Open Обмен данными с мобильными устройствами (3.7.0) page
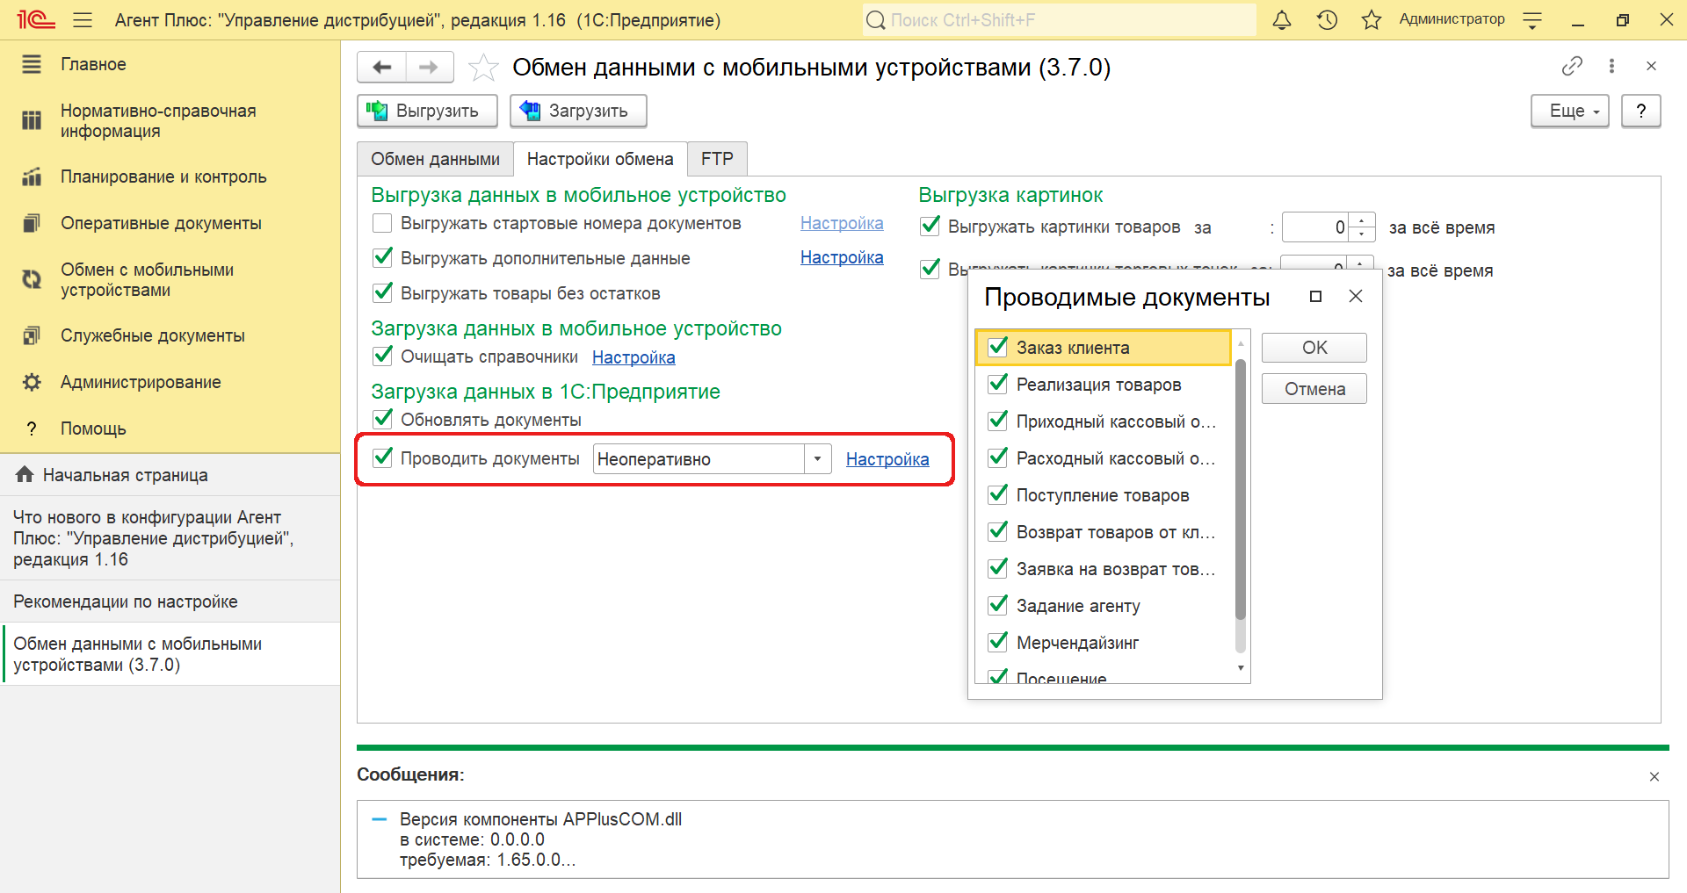The image size is (1687, 893). 170,654
